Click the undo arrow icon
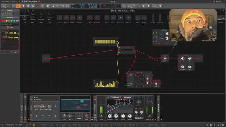Screen dimensions: 226x127 coord(134,6)
